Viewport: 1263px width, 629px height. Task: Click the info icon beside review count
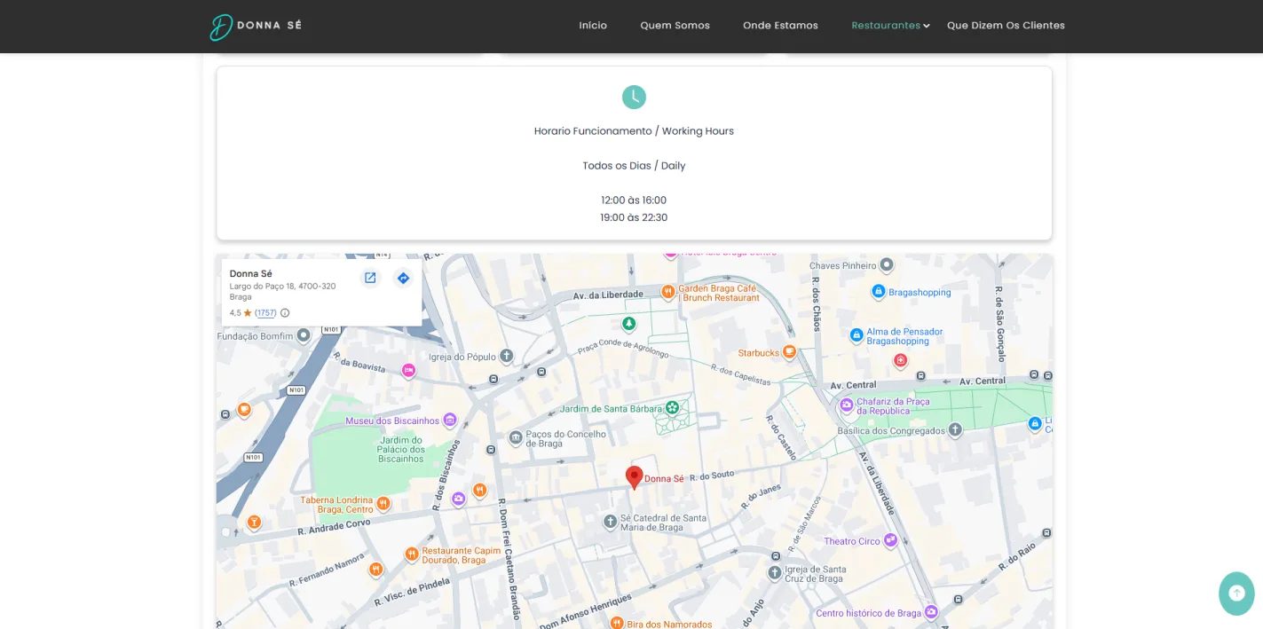click(x=285, y=313)
